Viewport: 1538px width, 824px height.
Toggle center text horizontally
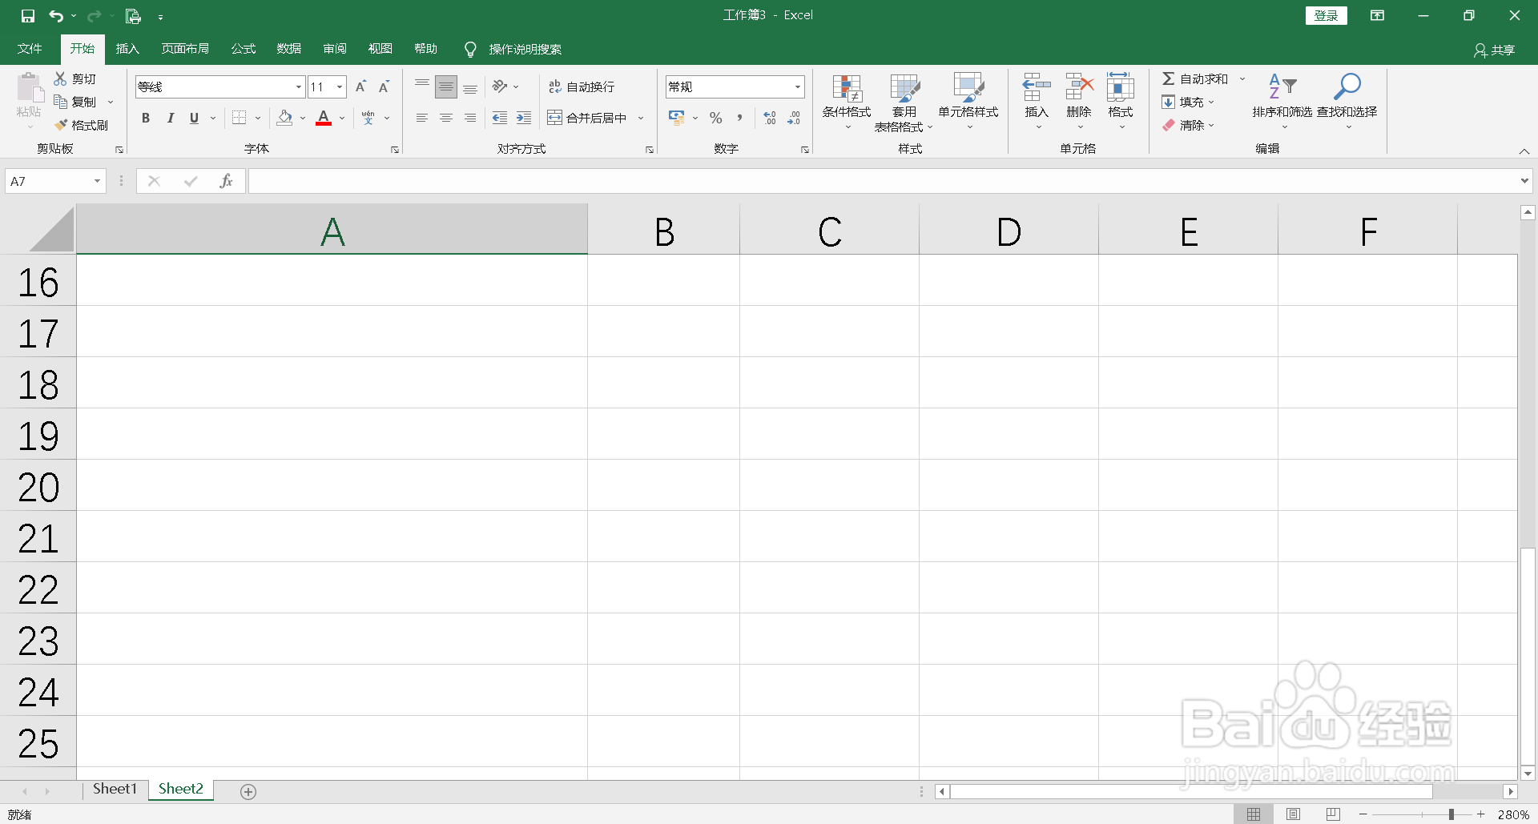(x=446, y=118)
